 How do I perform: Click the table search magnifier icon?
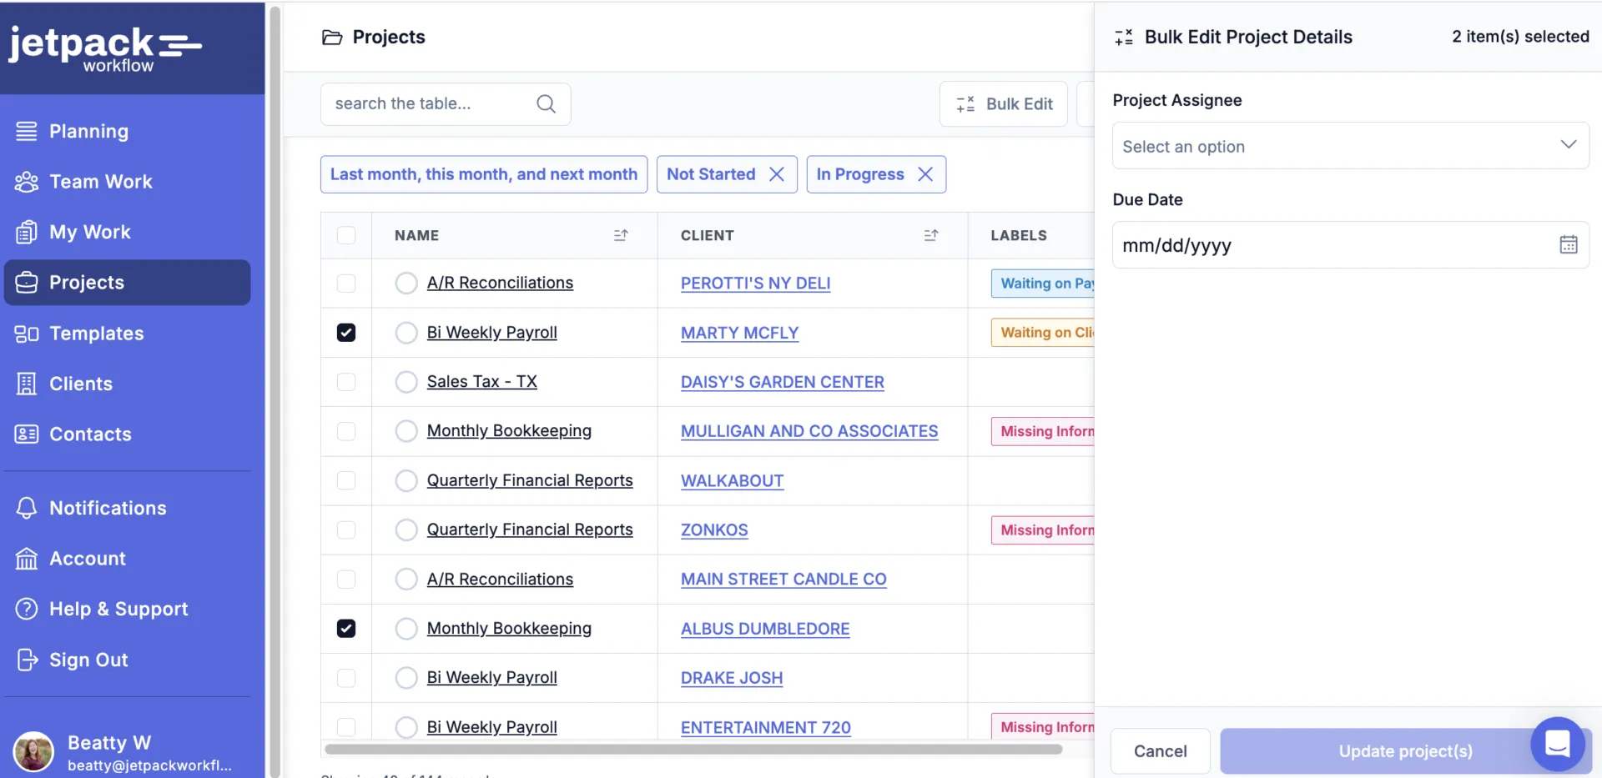point(547,103)
